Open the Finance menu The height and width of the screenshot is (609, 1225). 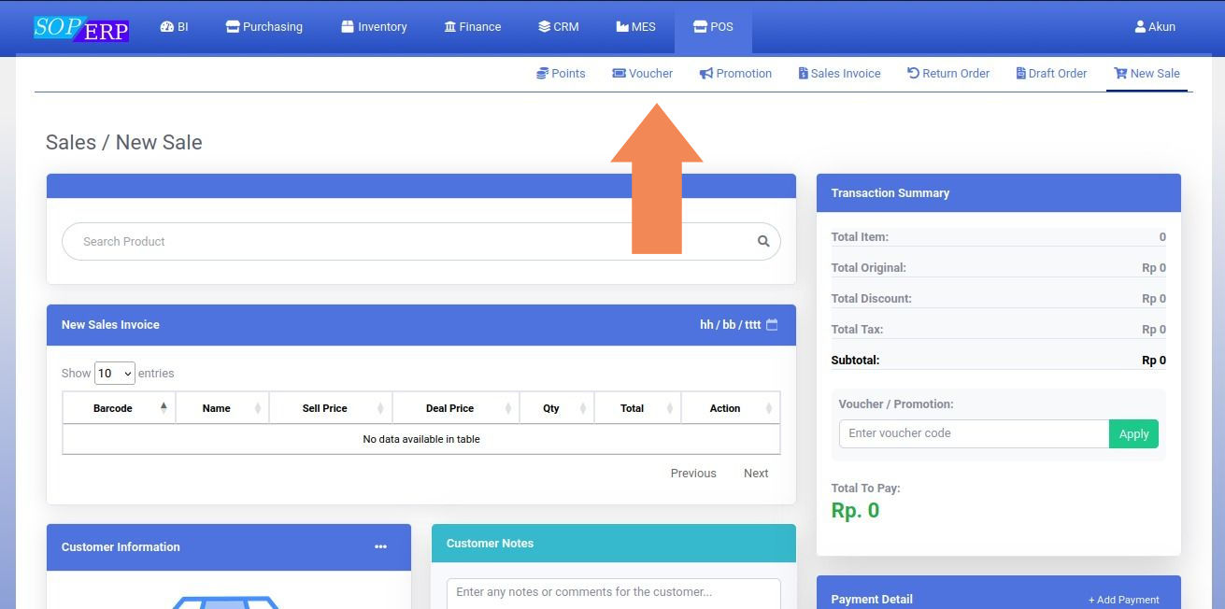tap(473, 27)
